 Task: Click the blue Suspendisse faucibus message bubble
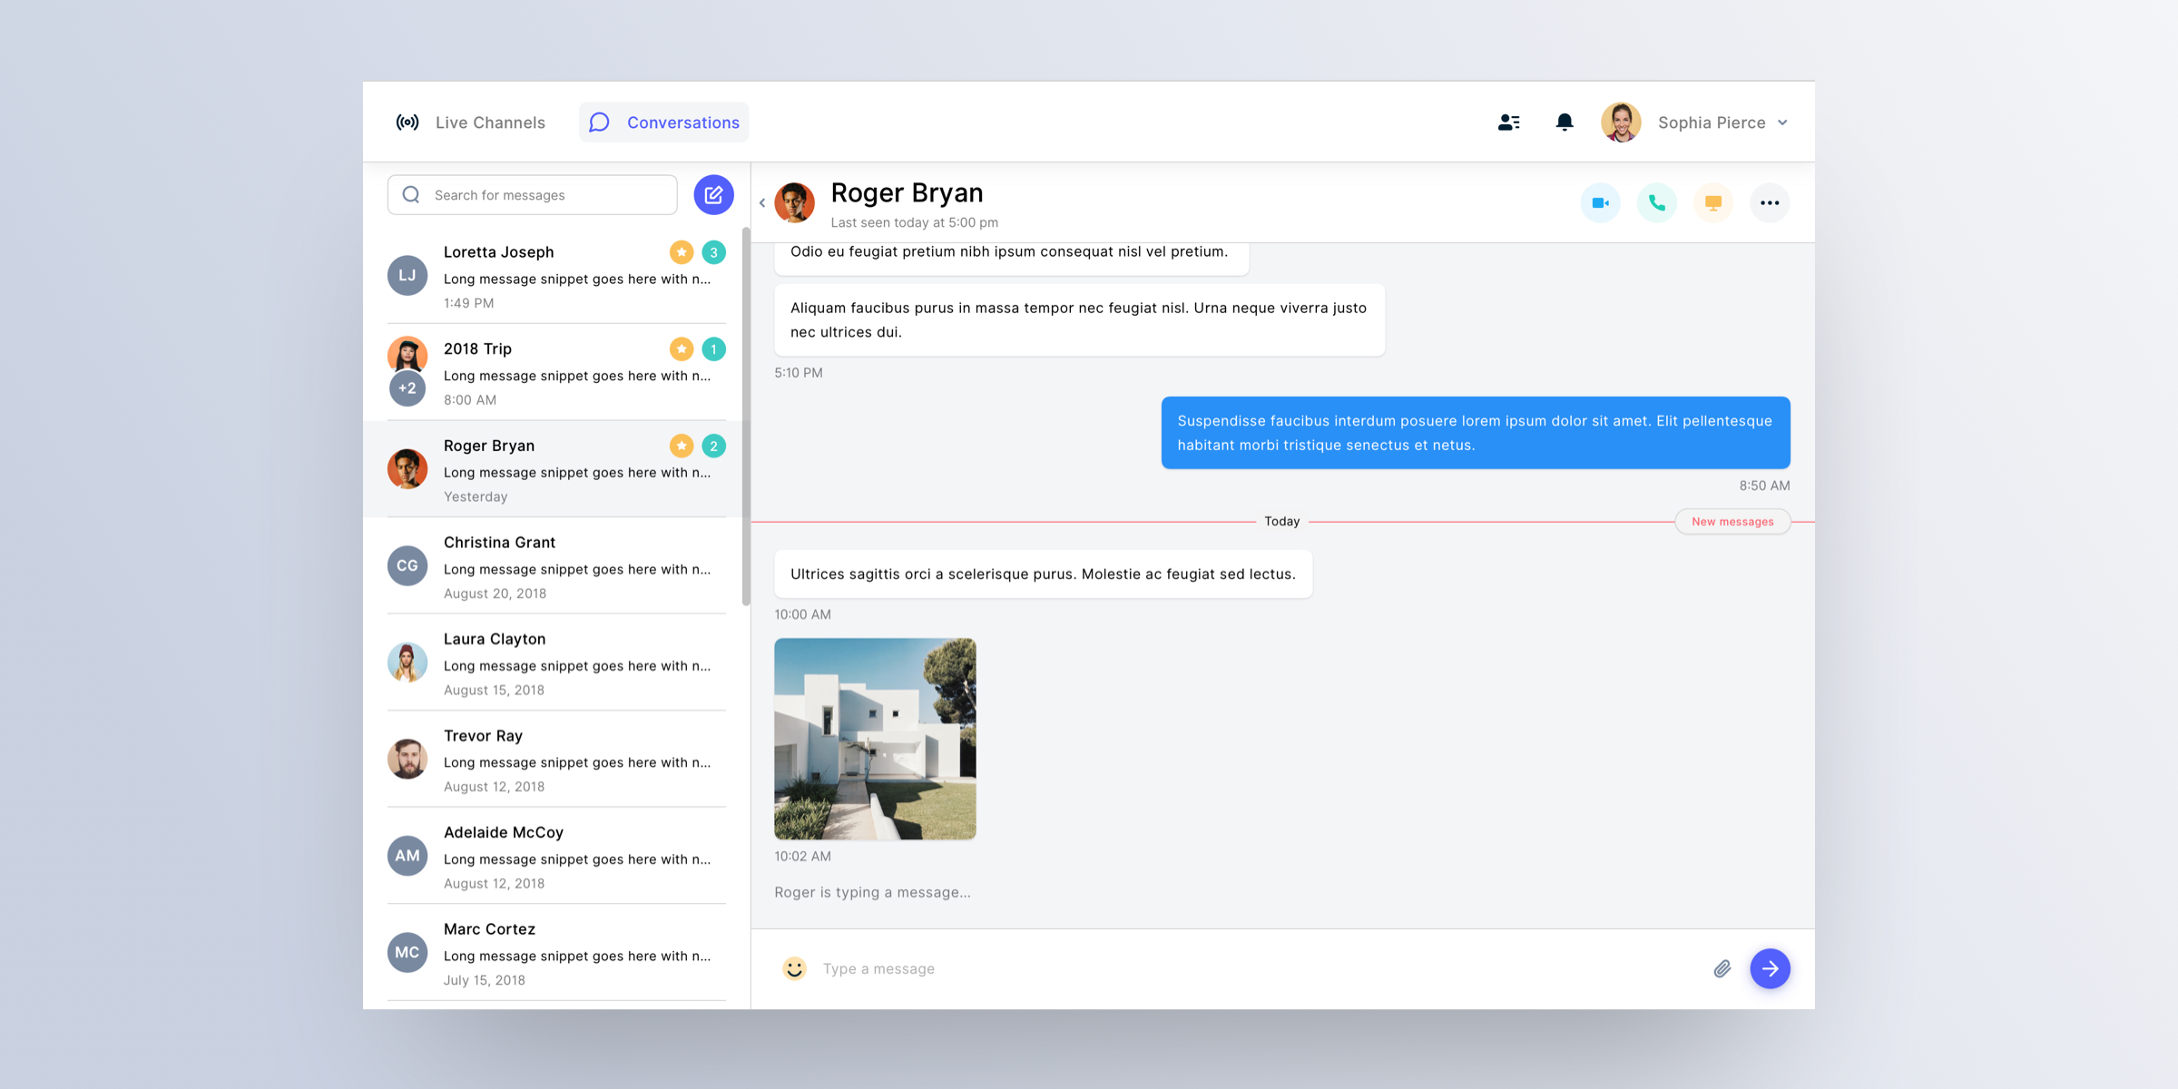(1476, 433)
